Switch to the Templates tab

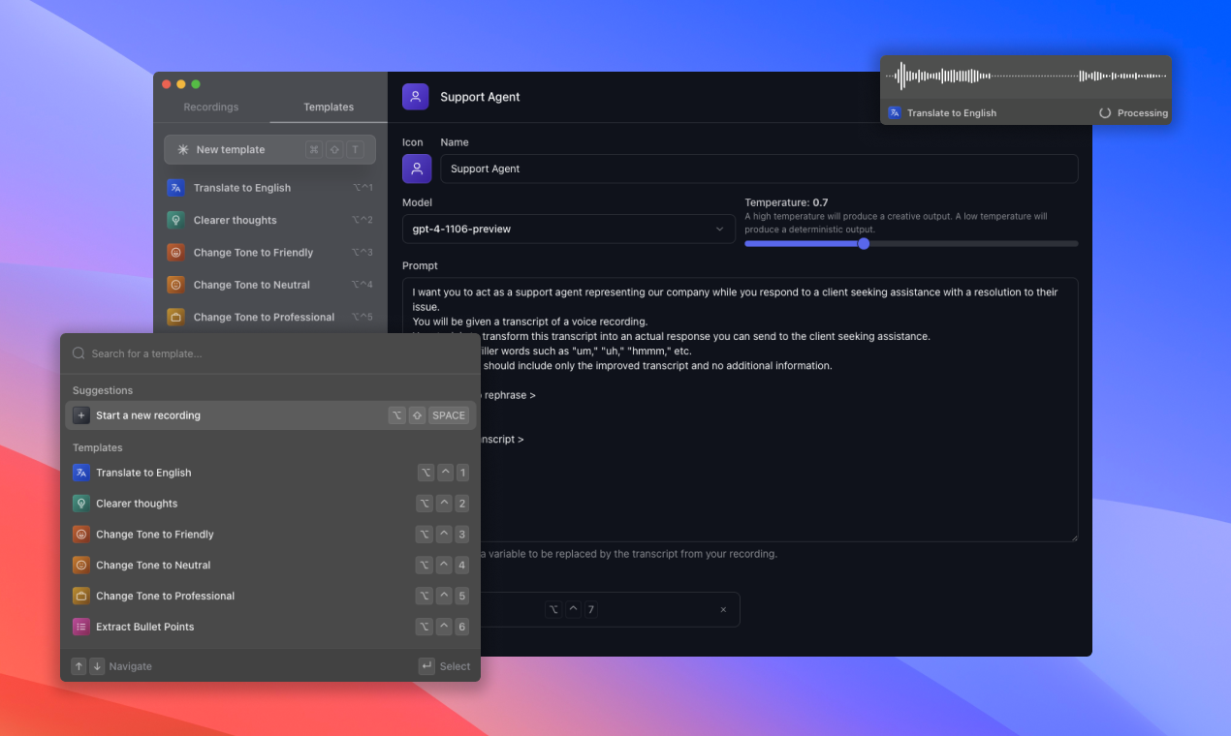click(329, 107)
